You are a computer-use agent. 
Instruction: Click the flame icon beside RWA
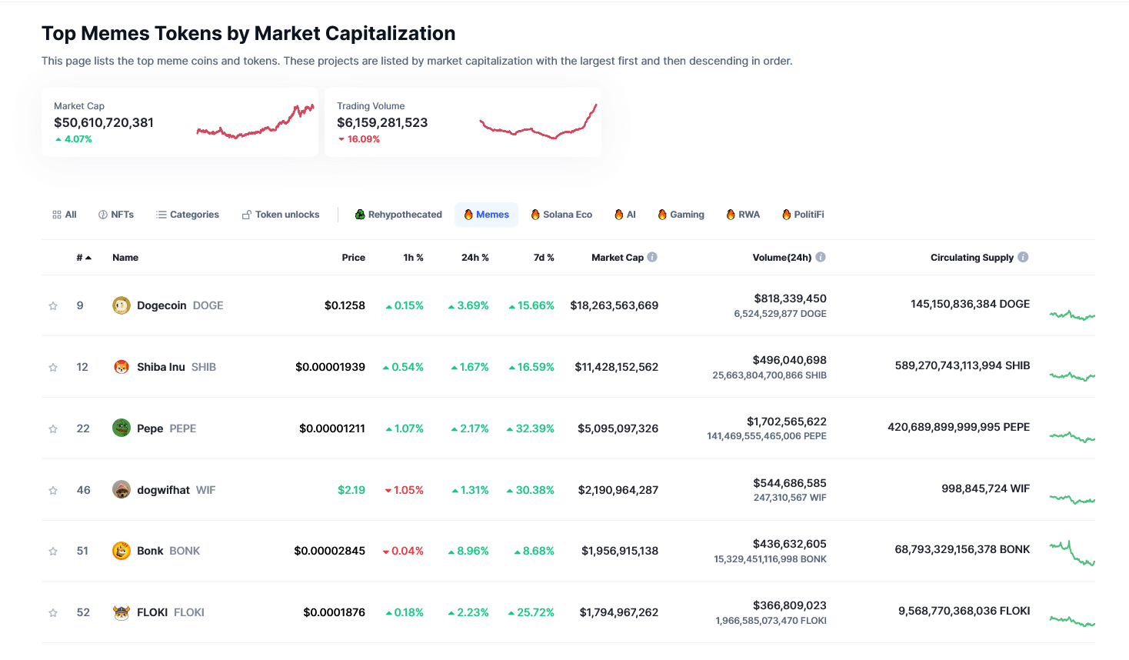tap(731, 215)
